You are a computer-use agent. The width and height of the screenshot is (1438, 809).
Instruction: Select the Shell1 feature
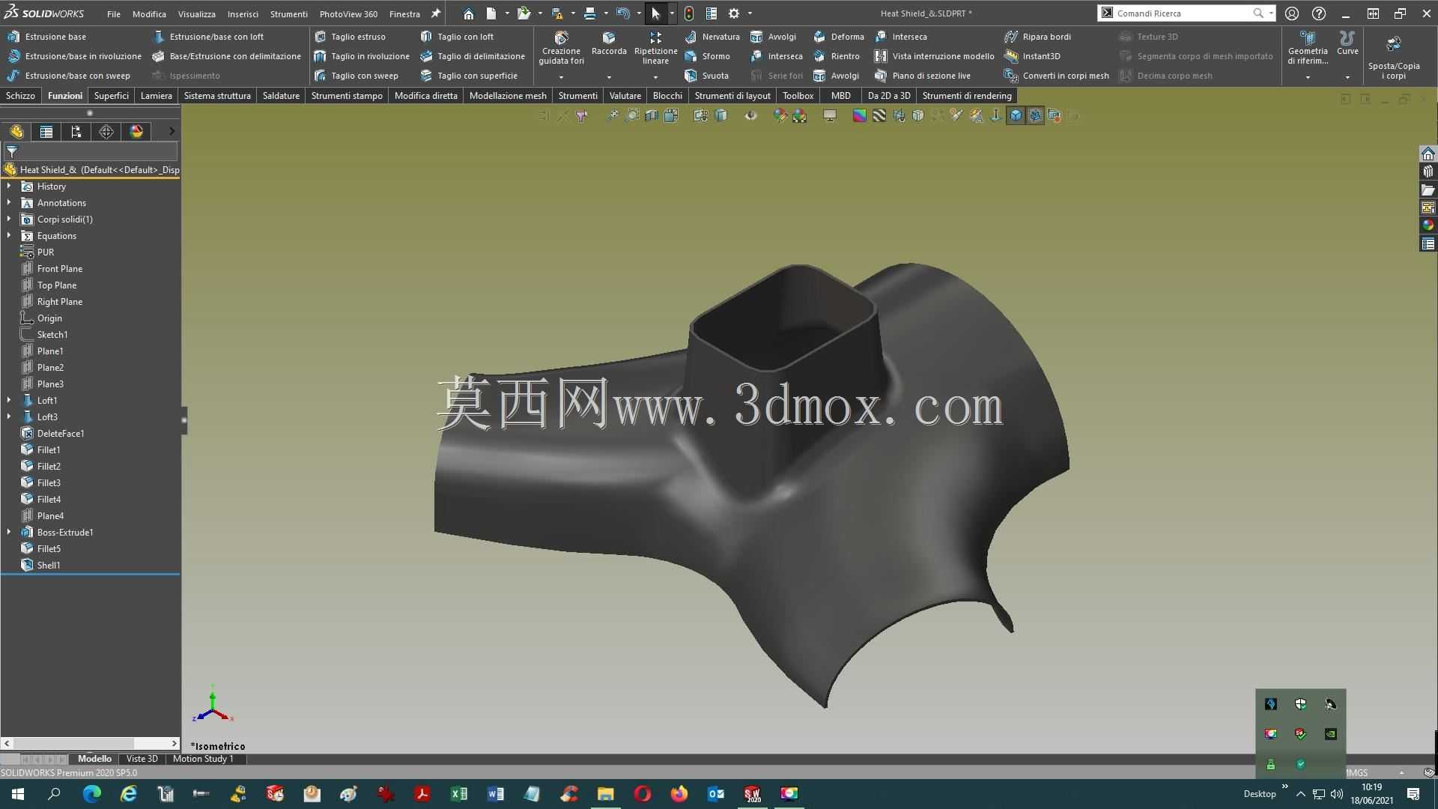pyautogui.click(x=49, y=565)
